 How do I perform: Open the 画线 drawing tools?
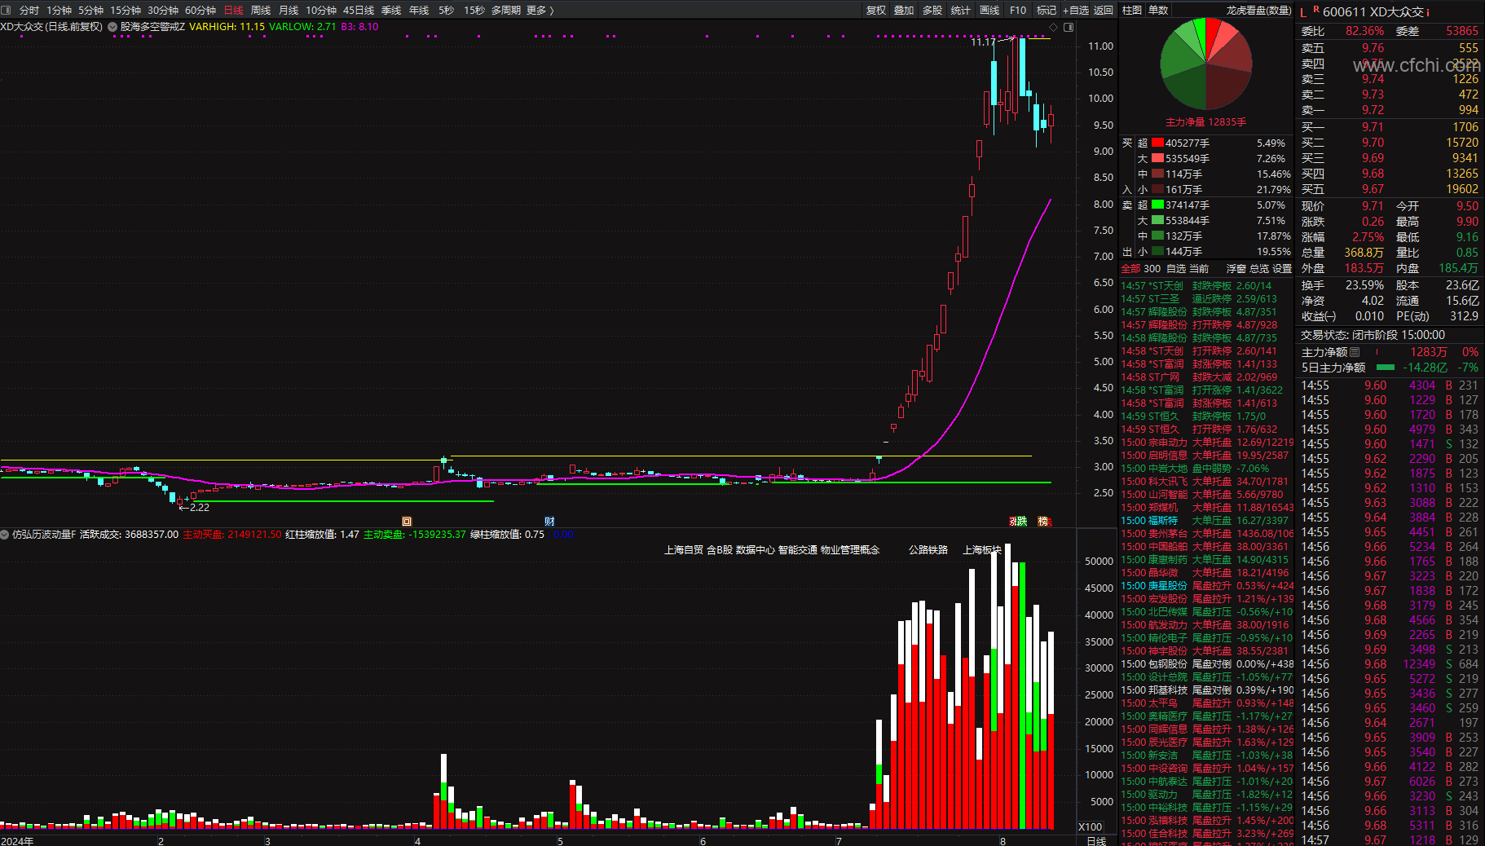click(x=989, y=10)
